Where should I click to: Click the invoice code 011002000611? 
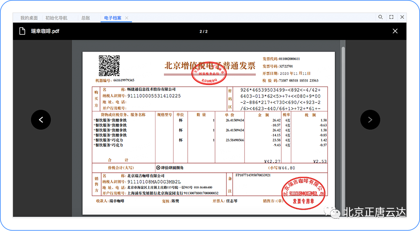pyautogui.click(x=289, y=59)
